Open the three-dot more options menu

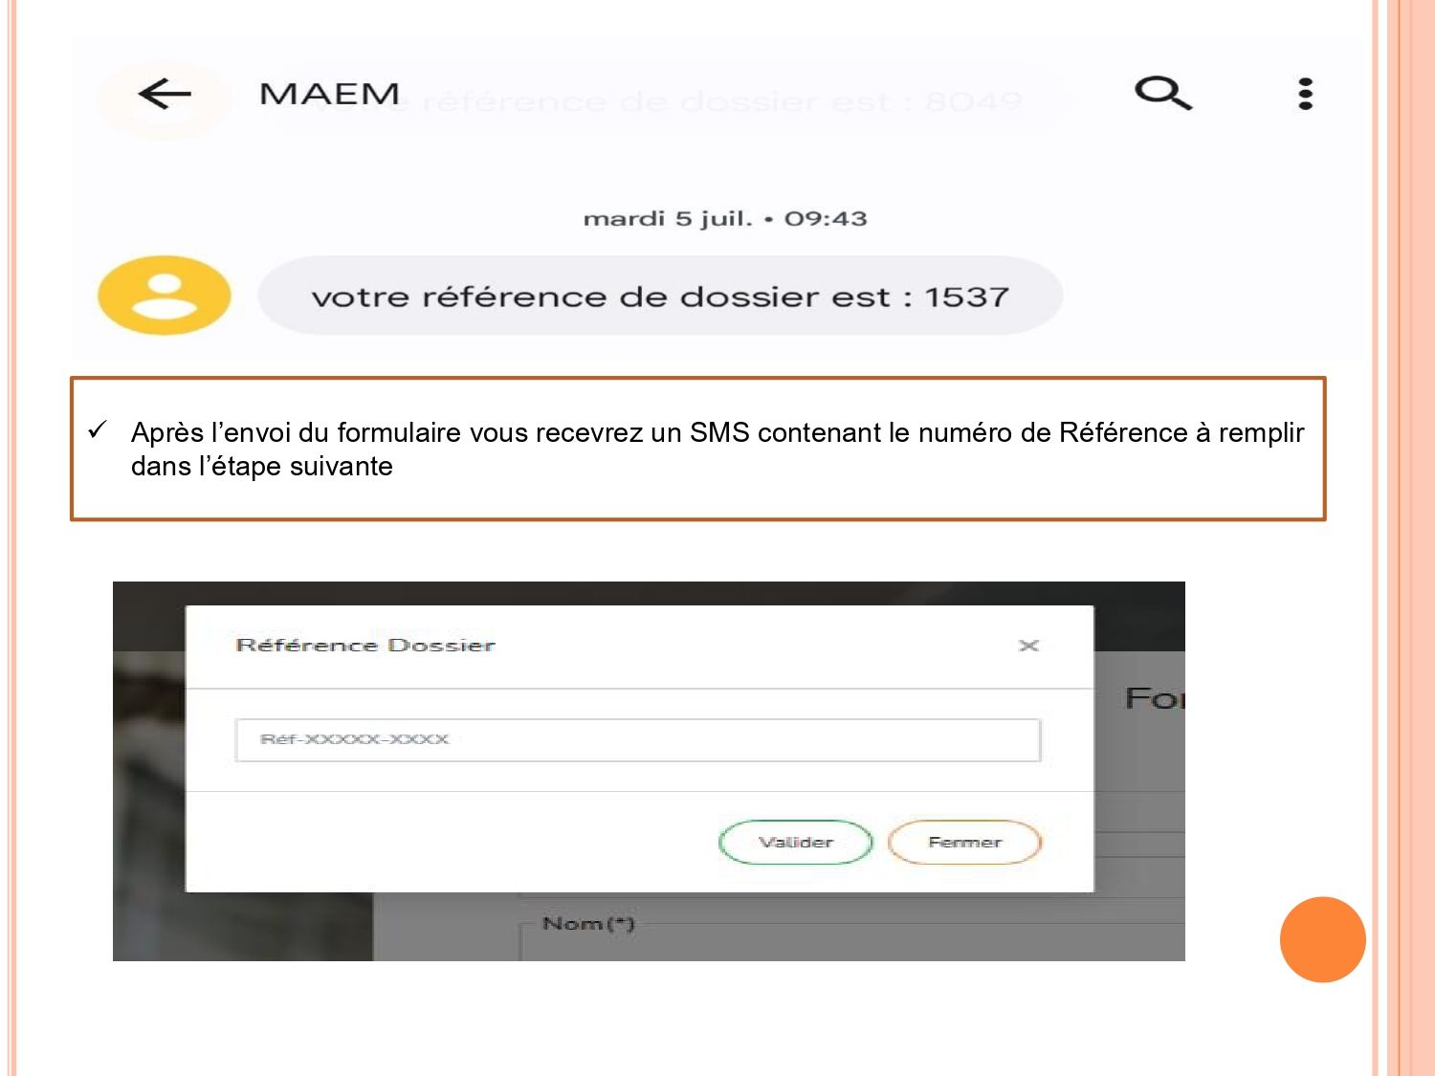click(1305, 94)
